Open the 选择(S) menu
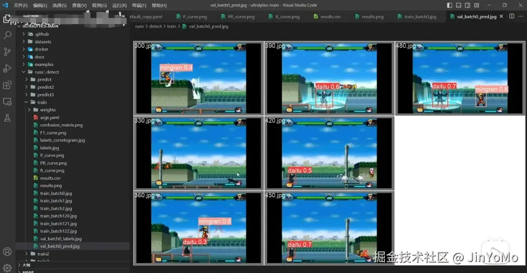Viewport: 527px width, 273px height. click(x=59, y=6)
